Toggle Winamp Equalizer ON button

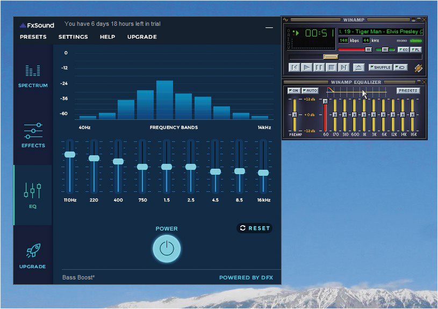click(x=294, y=91)
